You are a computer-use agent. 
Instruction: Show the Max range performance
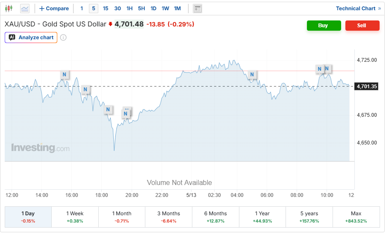[356, 217]
